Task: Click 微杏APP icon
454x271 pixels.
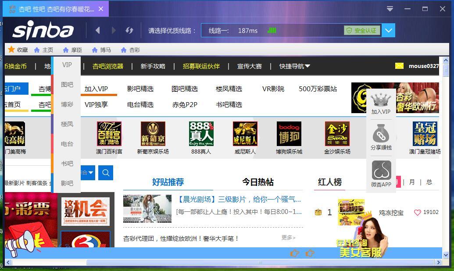Action: tap(381, 170)
